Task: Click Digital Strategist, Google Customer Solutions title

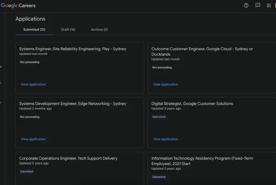Action: tap(192, 104)
